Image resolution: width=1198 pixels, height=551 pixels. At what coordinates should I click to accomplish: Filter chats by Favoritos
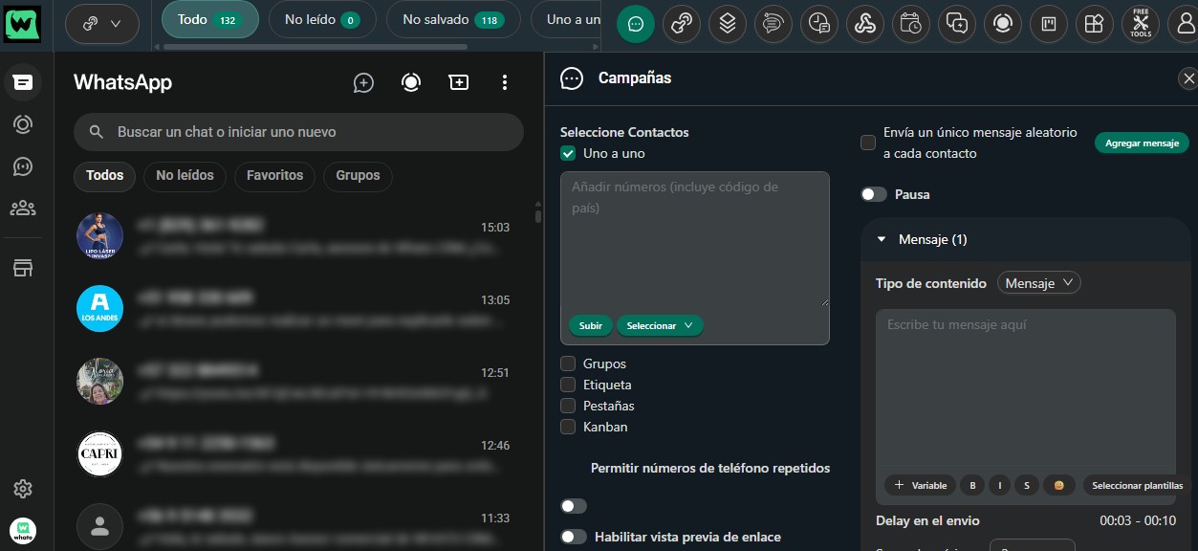click(274, 175)
